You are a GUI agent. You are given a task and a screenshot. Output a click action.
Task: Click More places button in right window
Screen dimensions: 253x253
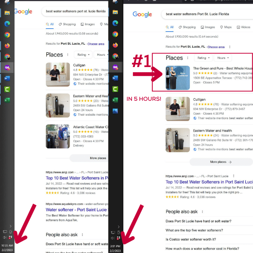(221, 162)
